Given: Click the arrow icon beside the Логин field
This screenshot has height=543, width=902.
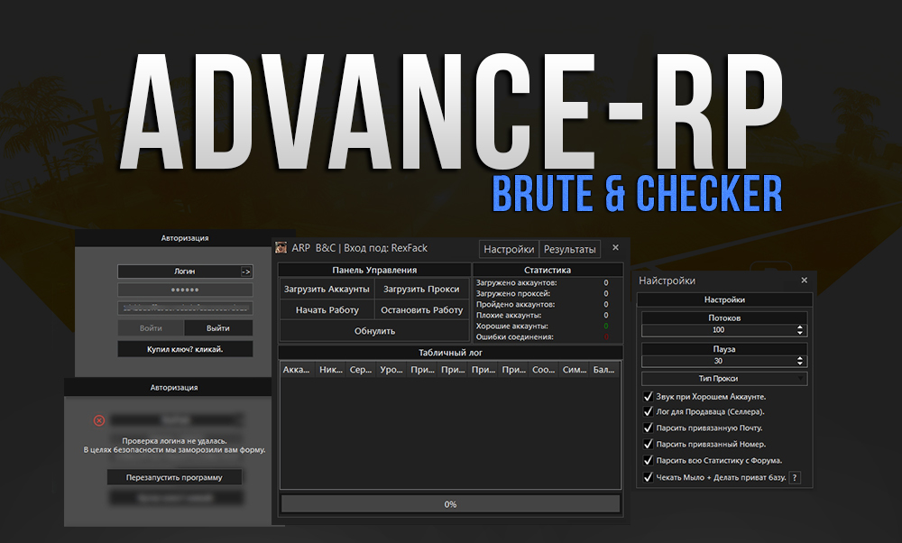Looking at the screenshot, I should (x=245, y=271).
